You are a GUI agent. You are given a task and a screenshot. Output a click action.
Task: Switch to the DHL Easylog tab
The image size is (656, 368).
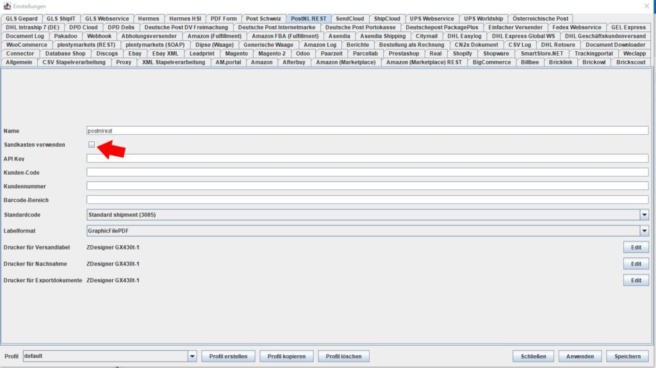coord(464,36)
